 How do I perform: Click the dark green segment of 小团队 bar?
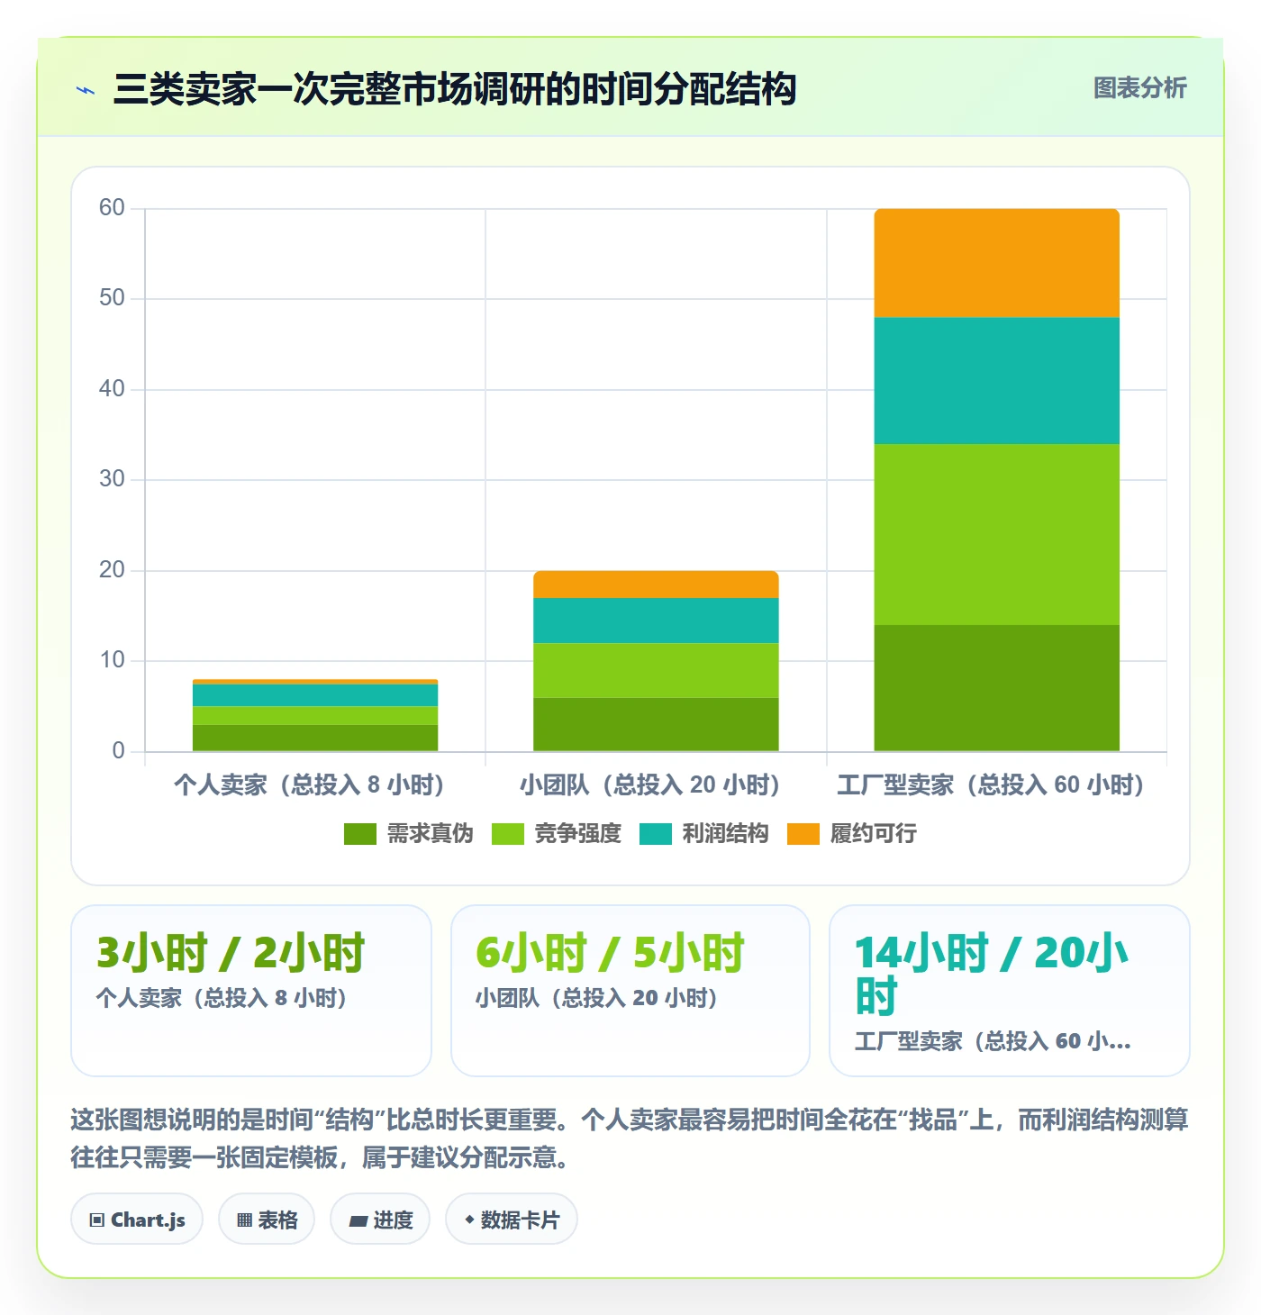pyautogui.click(x=656, y=724)
